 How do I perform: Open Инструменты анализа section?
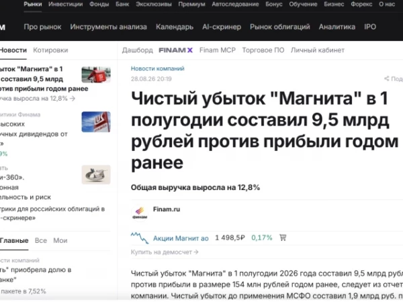tap(108, 27)
